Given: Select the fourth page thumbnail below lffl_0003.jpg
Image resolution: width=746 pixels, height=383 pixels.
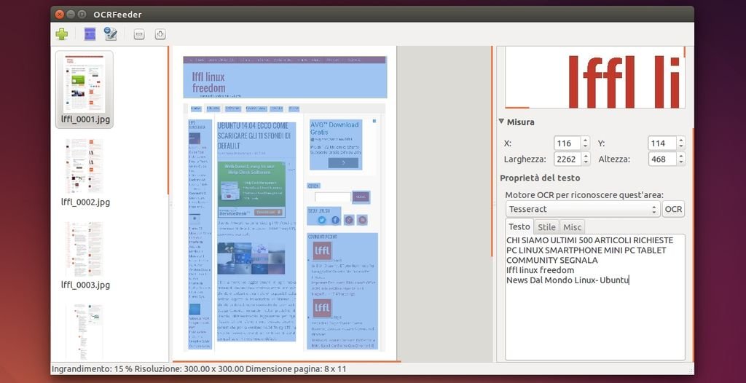Looking at the screenshot, I should pos(85,331).
